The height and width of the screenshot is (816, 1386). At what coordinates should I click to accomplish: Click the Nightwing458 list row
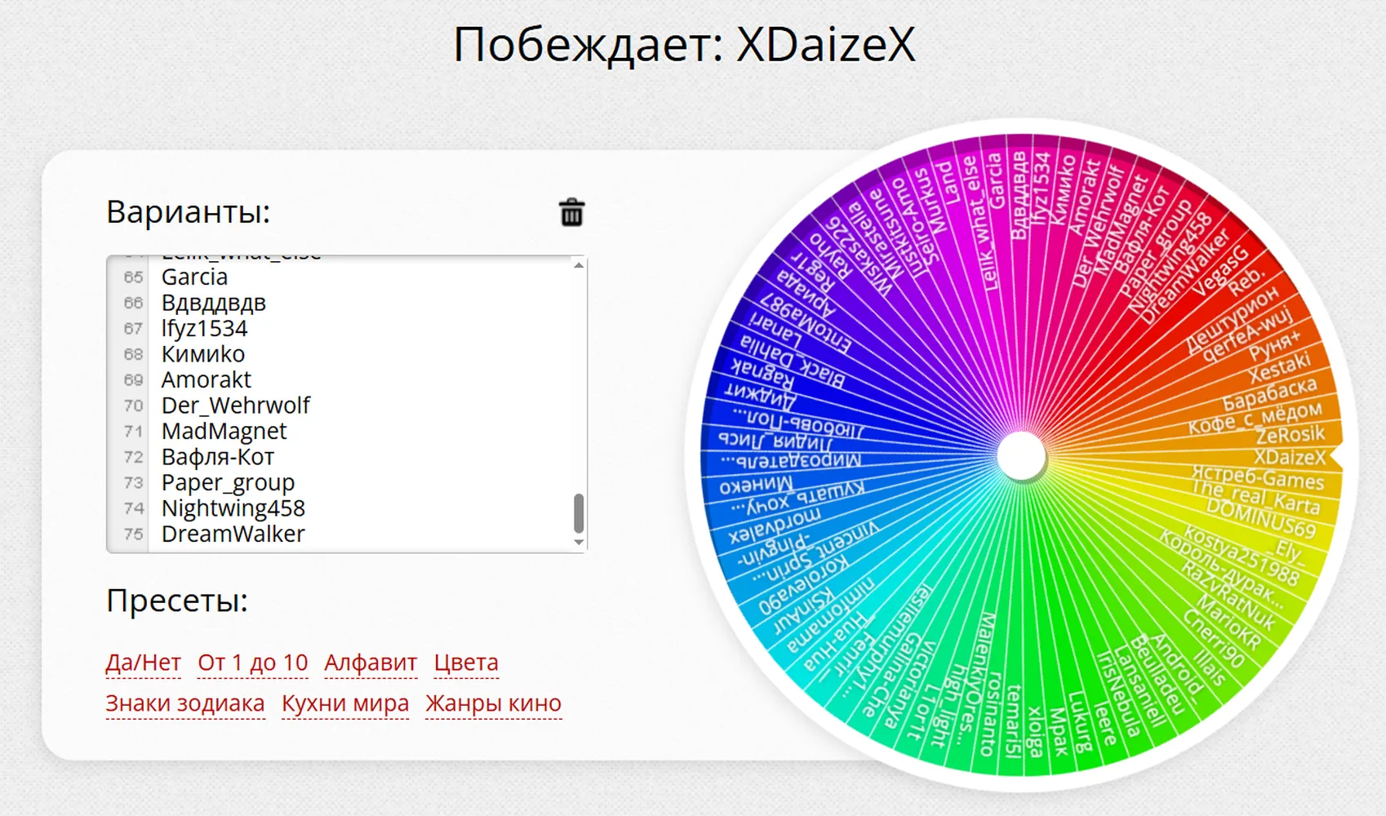[233, 508]
